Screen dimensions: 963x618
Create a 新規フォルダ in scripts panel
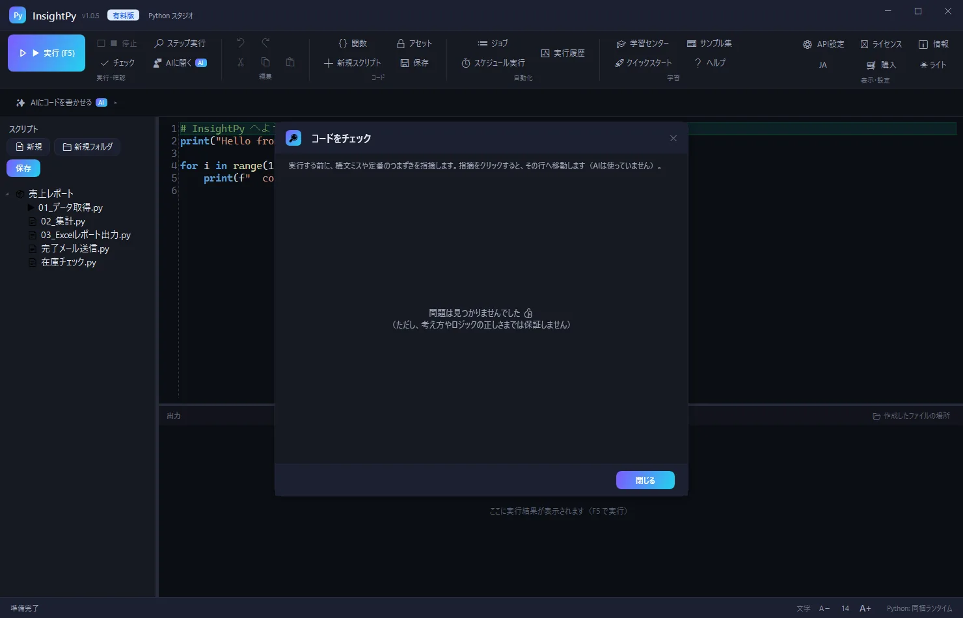pos(87,147)
